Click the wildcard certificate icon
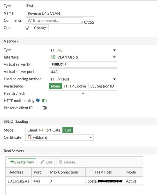Screen dimensions: 157x195 pyautogui.click(x=29, y=137)
